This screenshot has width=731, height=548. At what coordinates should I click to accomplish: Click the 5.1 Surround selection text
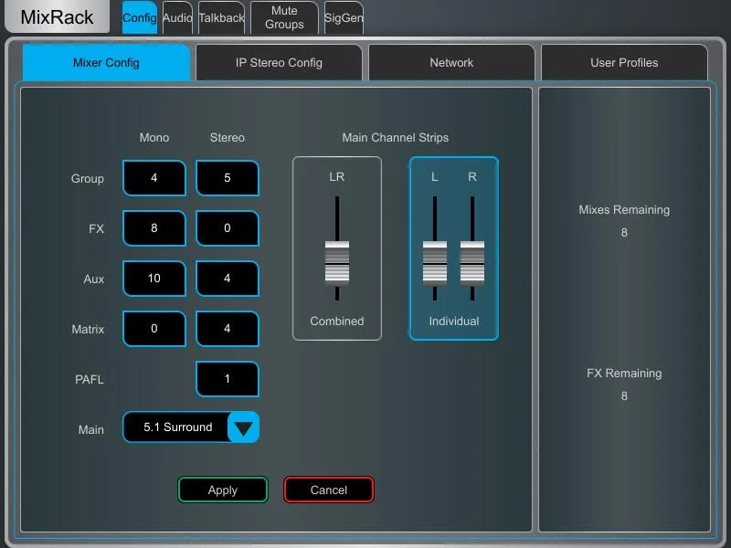[x=177, y=427]
